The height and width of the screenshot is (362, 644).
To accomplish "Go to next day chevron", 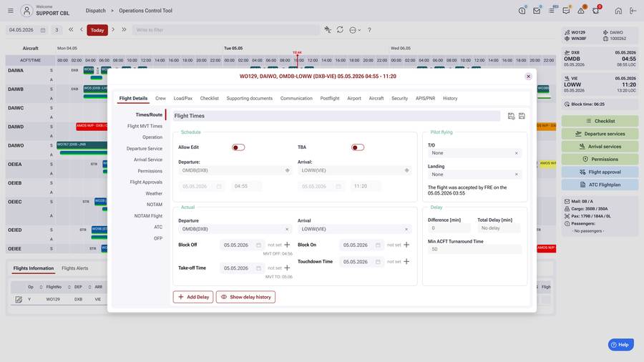I will pos(113,29).
